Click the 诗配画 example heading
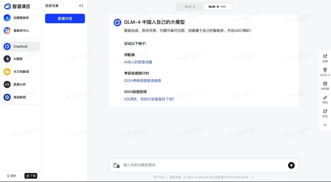The height and width of the screenshot is (182, 331). click(x=129, y=55)
